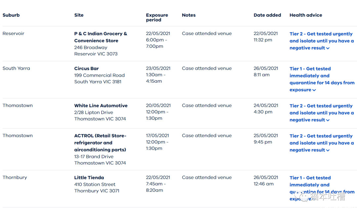This screenshot has height=212, width=357.
Task: Select P & C Indian Grocery site name
Action: (x=100, y=37)
